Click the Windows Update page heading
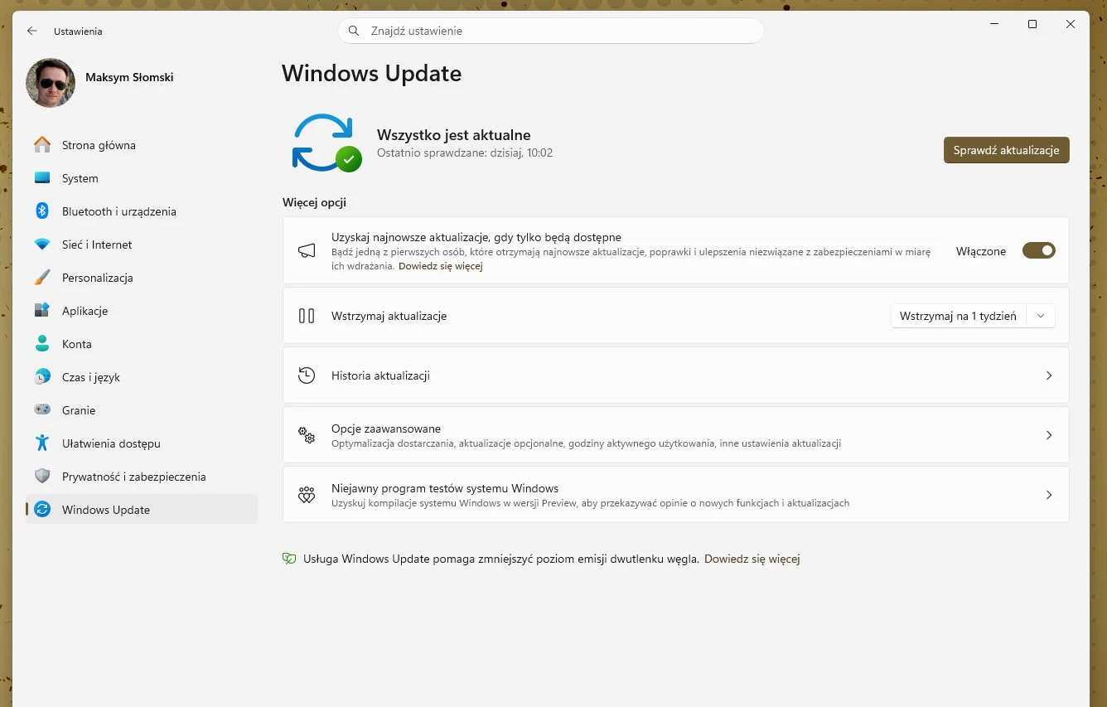 click(x=371, y=73)
